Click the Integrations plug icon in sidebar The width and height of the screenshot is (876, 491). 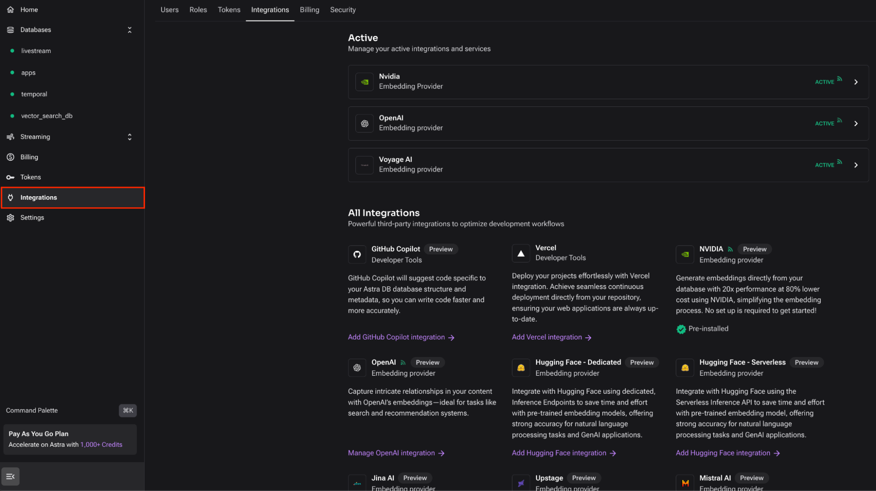pos(11,198)
